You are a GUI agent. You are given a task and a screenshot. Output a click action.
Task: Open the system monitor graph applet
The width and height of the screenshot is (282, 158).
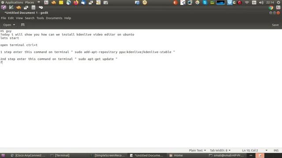pos(220,3)
